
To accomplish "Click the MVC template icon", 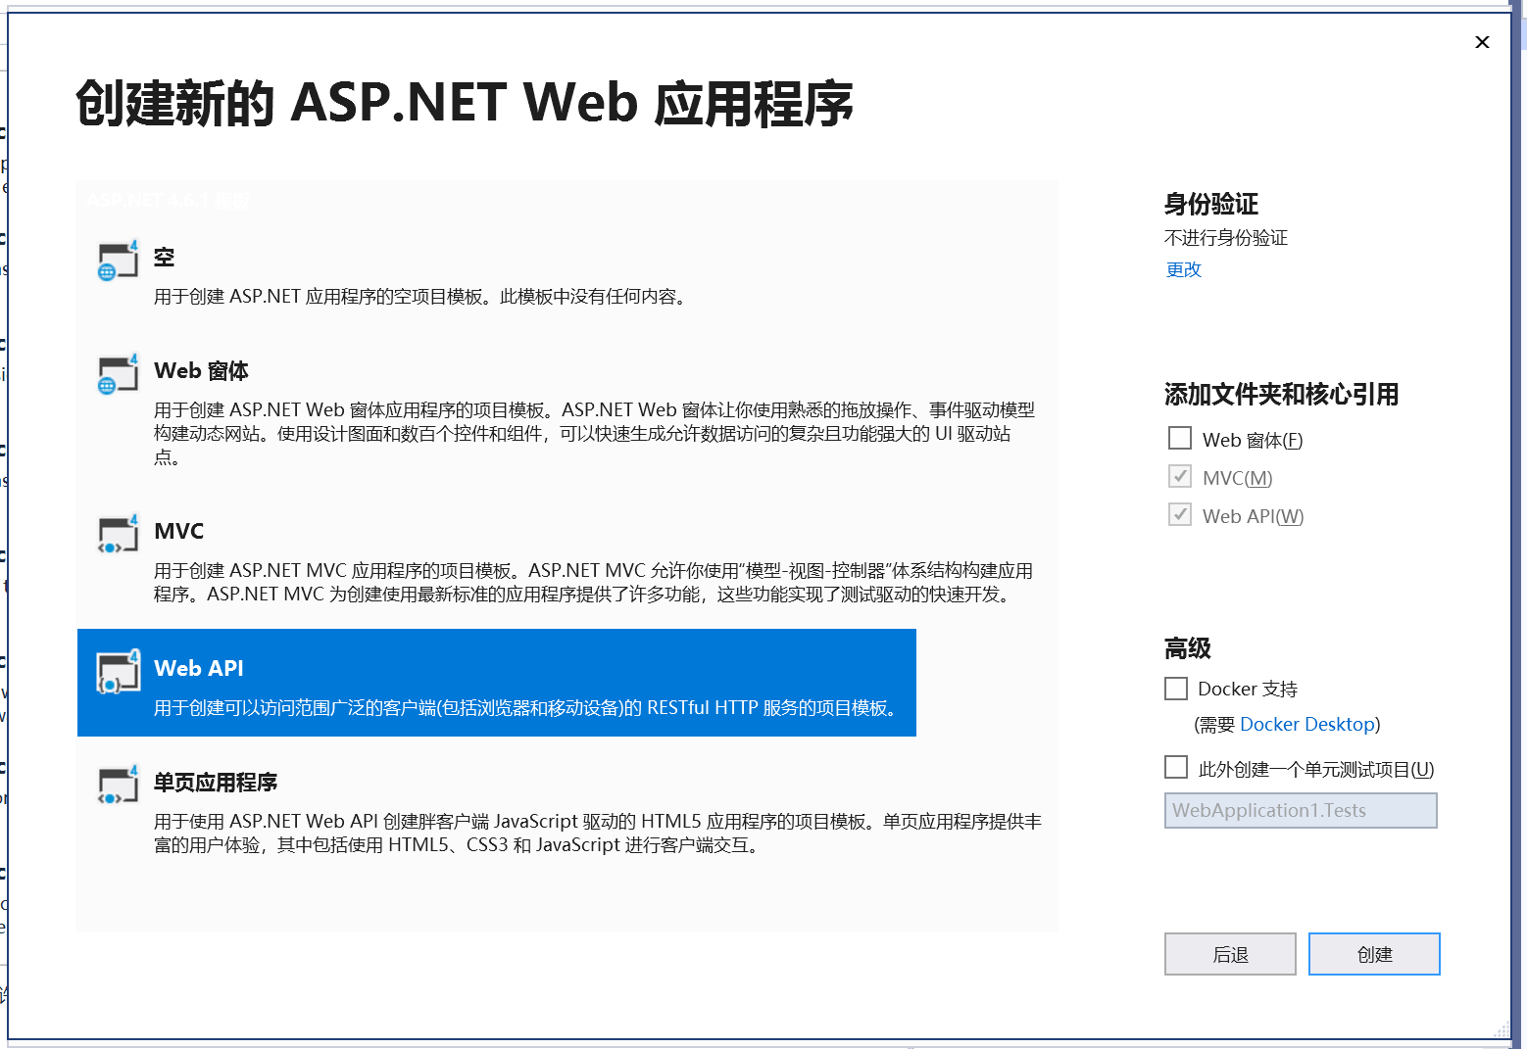I will click(118, 535).
